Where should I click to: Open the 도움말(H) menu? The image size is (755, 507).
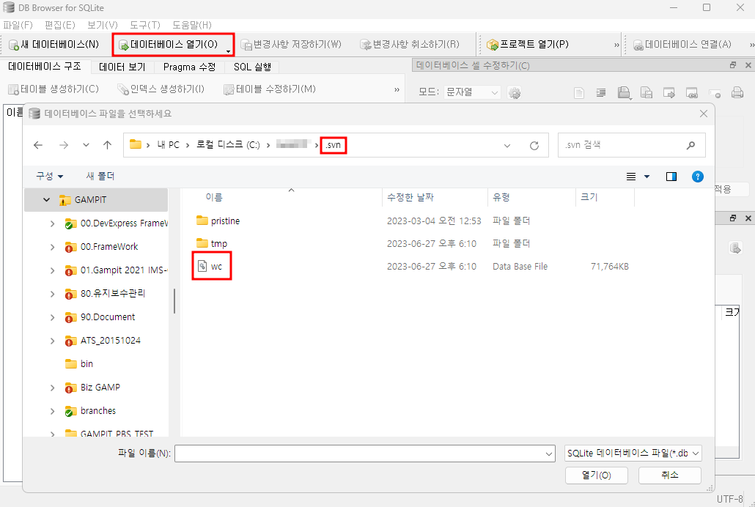tap(191, 25)
